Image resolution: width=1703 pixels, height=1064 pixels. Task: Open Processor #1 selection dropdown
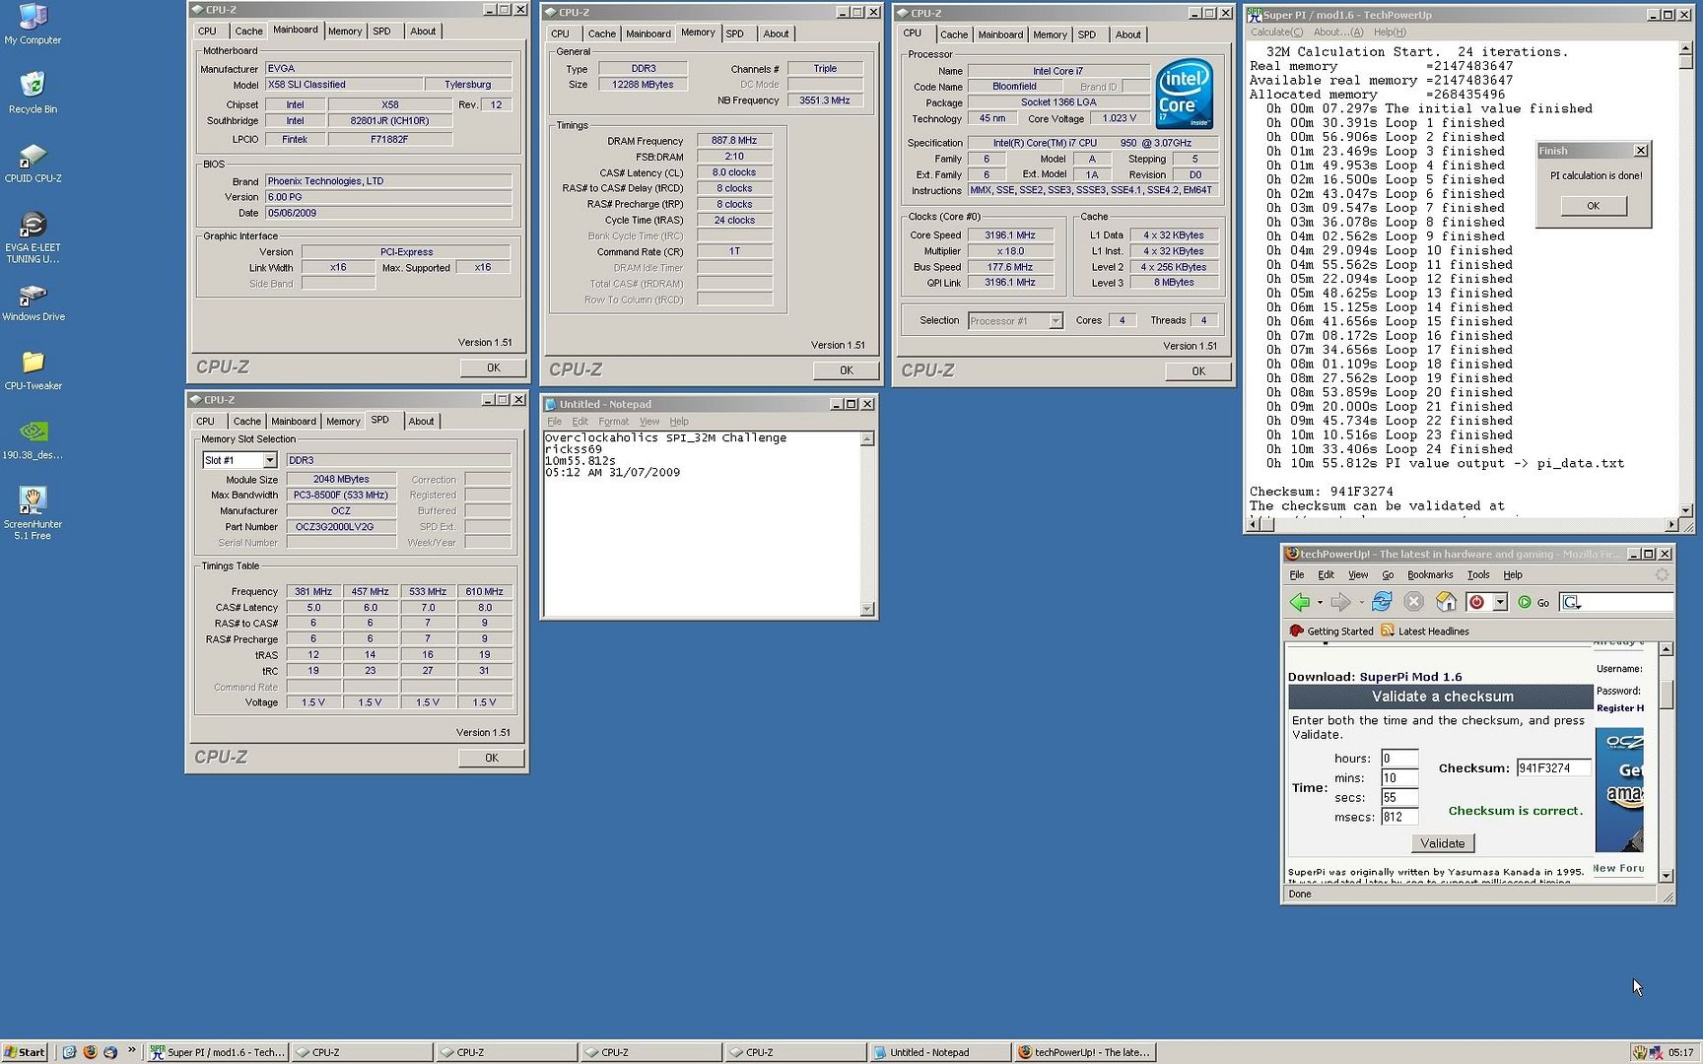pos(1055,321)
